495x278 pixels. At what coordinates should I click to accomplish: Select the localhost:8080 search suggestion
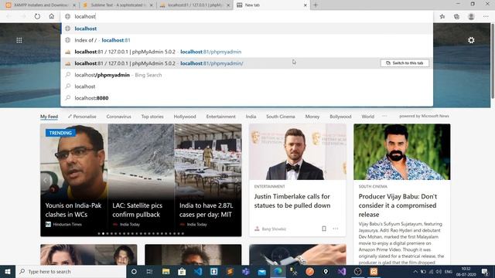(247, 98)
